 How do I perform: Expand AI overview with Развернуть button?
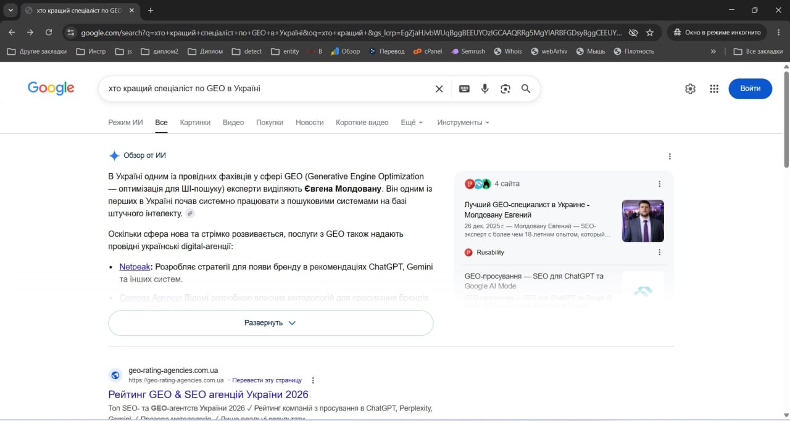tap(270, 323)
